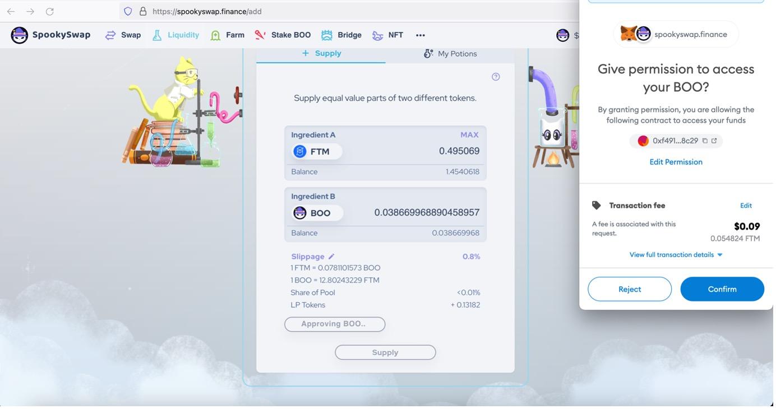Click the Liquidity flask icon
This screenshot has height=409, width=776.
[x=157, y=35]
